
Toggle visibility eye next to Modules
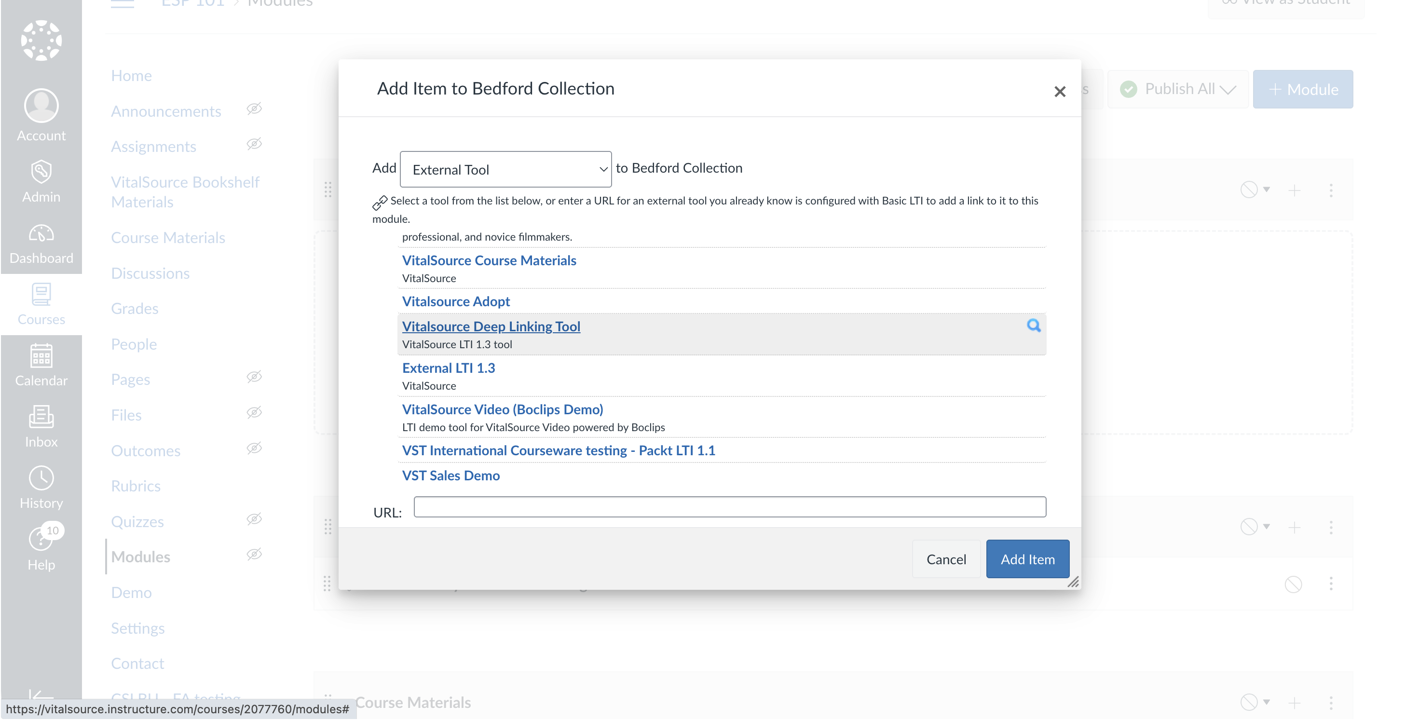tap(254, 554)
